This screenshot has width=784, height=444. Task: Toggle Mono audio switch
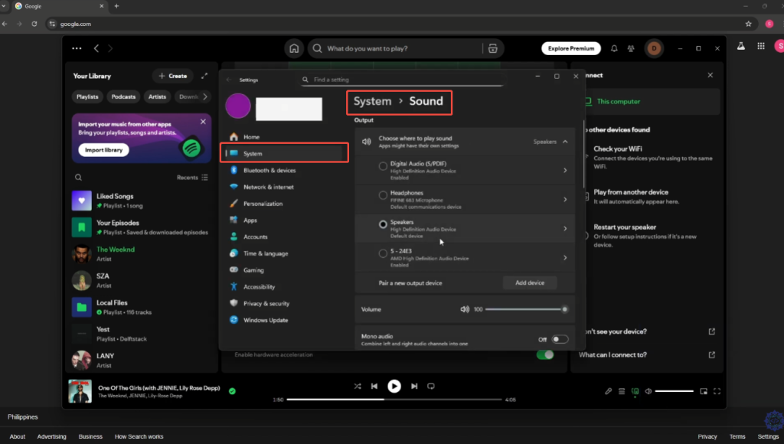tap(560, 339)
